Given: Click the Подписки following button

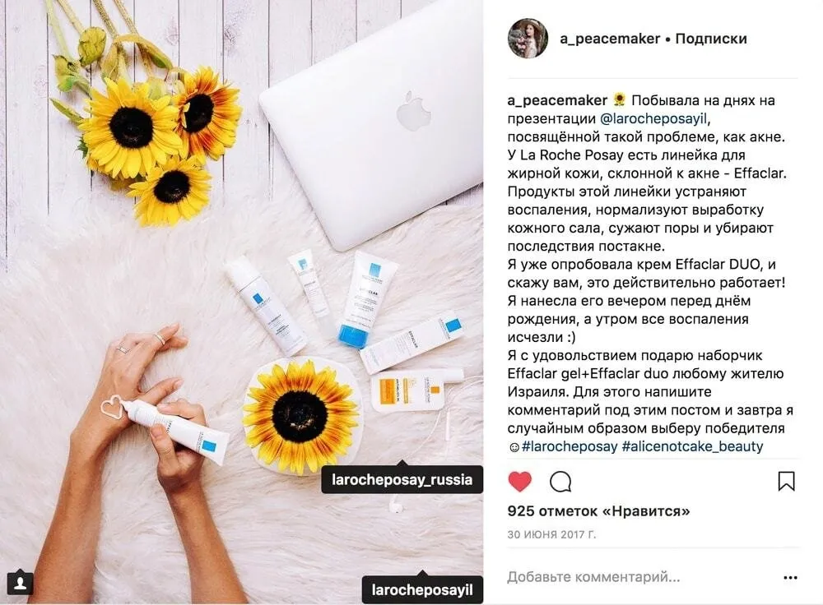Looking at the screenshot, I should [711, 39].
